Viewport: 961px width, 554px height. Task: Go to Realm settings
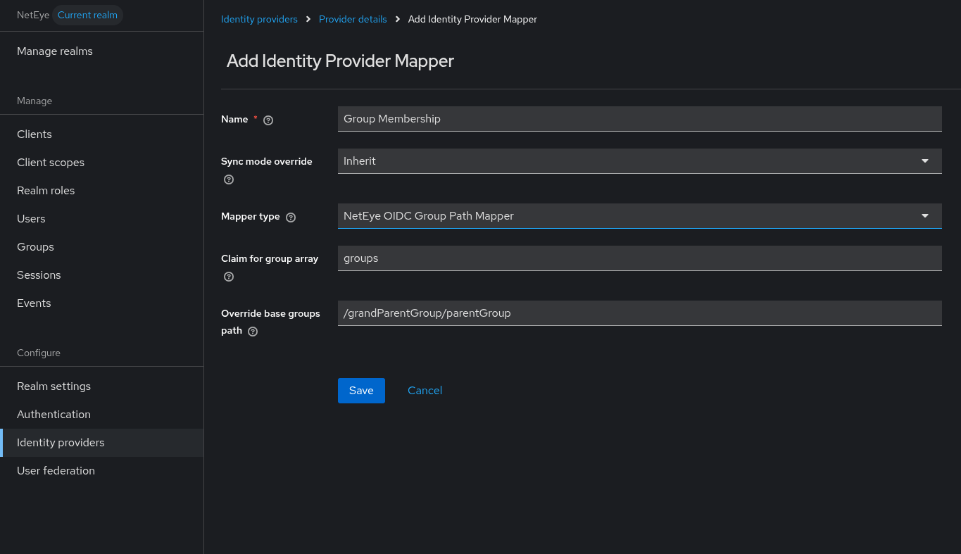pos(54,386)
